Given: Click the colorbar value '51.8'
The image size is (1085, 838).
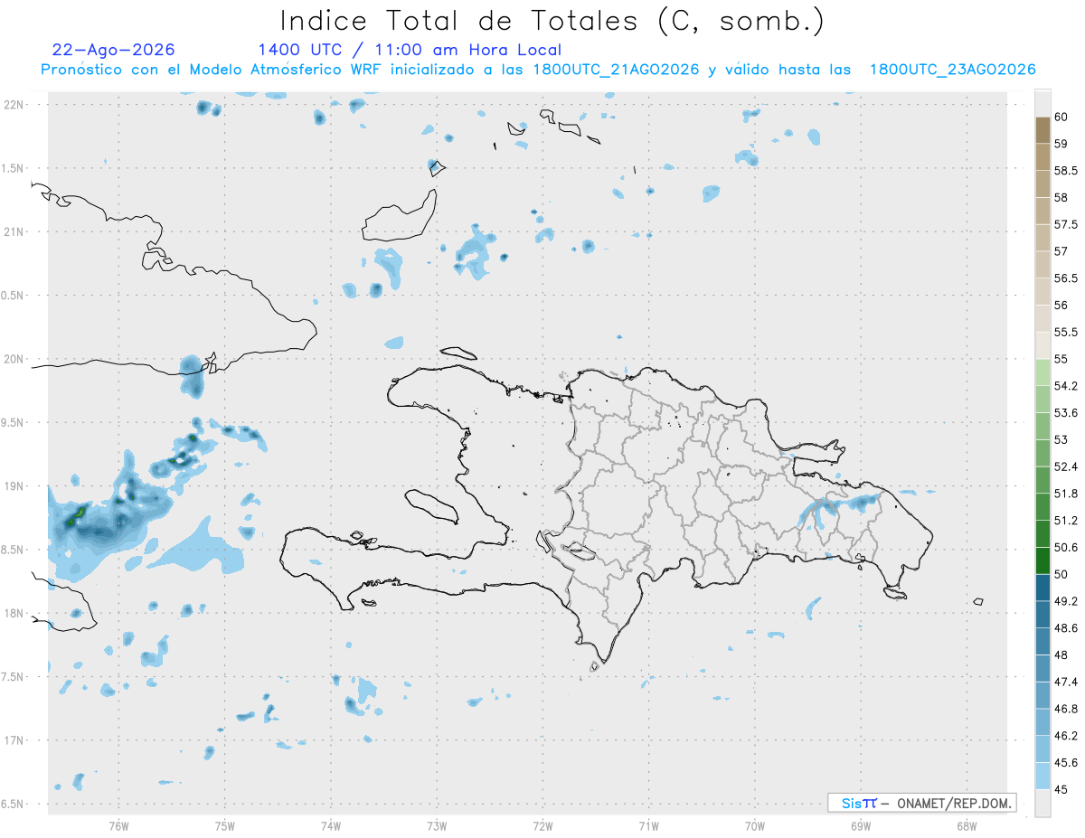Looking at the screenshot, I should [x=1065, y=494].
